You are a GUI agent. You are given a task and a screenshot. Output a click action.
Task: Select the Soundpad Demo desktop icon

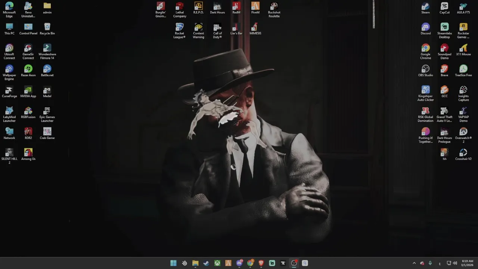pyautogui.click(x=444, y=52)
